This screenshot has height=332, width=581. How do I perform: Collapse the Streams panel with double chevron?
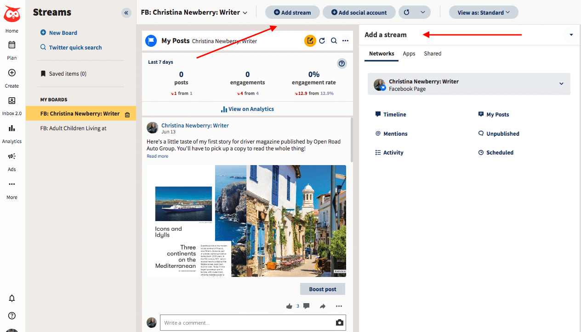[x=126, y=13]
